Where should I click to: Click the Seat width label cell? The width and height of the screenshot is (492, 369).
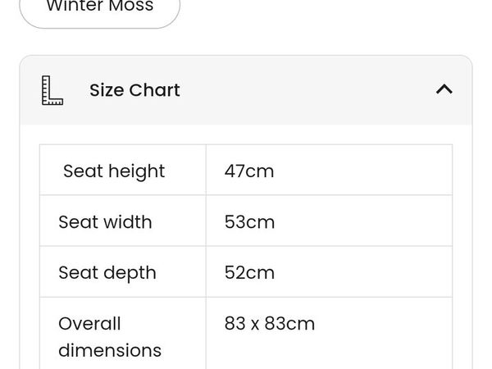[x=123, y=221]
